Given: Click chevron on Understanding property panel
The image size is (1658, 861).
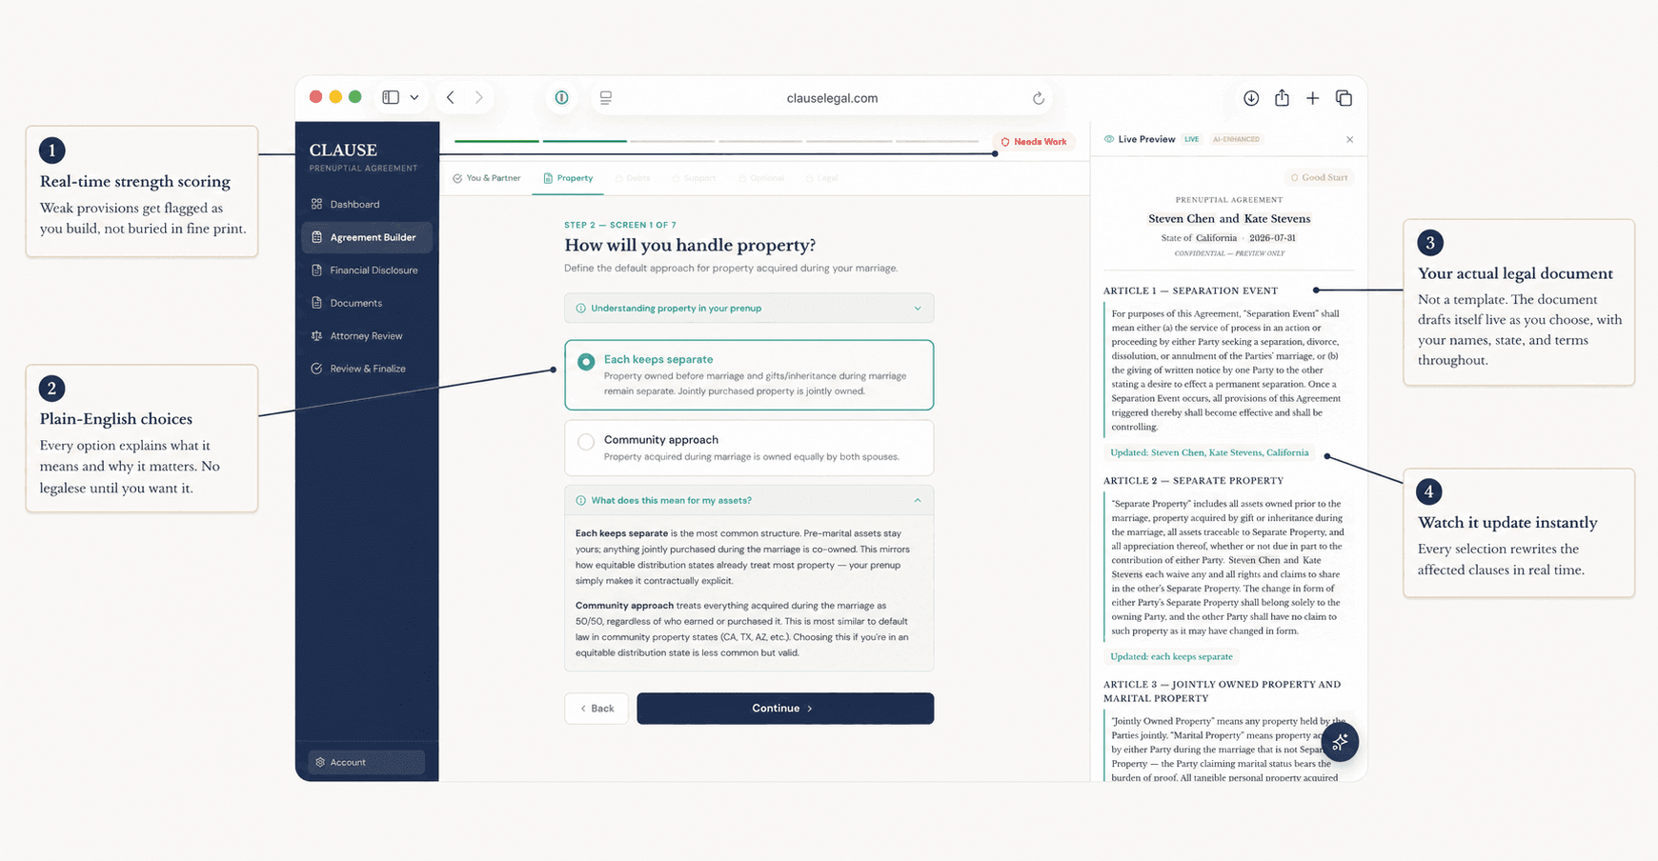Looking at the screenshot, I should [x=918, y=309].
